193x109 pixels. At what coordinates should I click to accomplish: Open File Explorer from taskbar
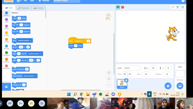pos(88,94)
